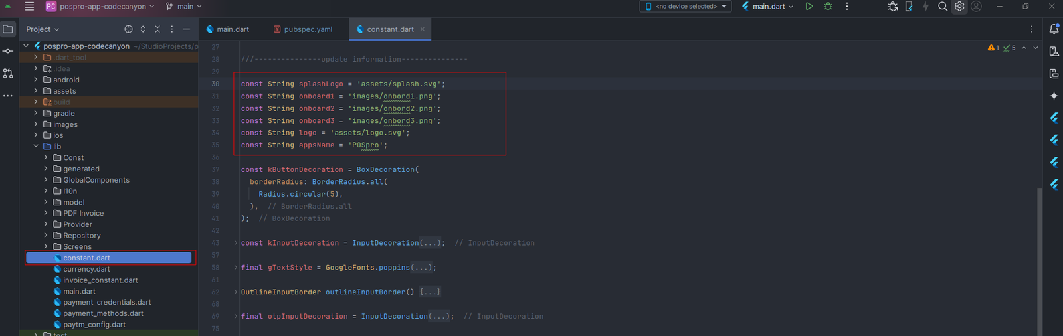Select payment_credentials.dart in project tree
The height and width of the screenshot is (336, 1063).
(107, 303)
